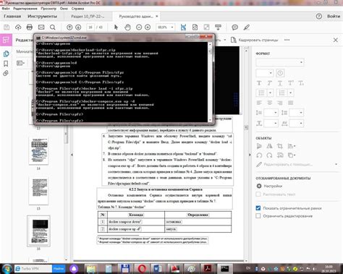Open the bulleted list dropdown arrow
This screenshot has width=343, height=274.
(x=271, y=93)
